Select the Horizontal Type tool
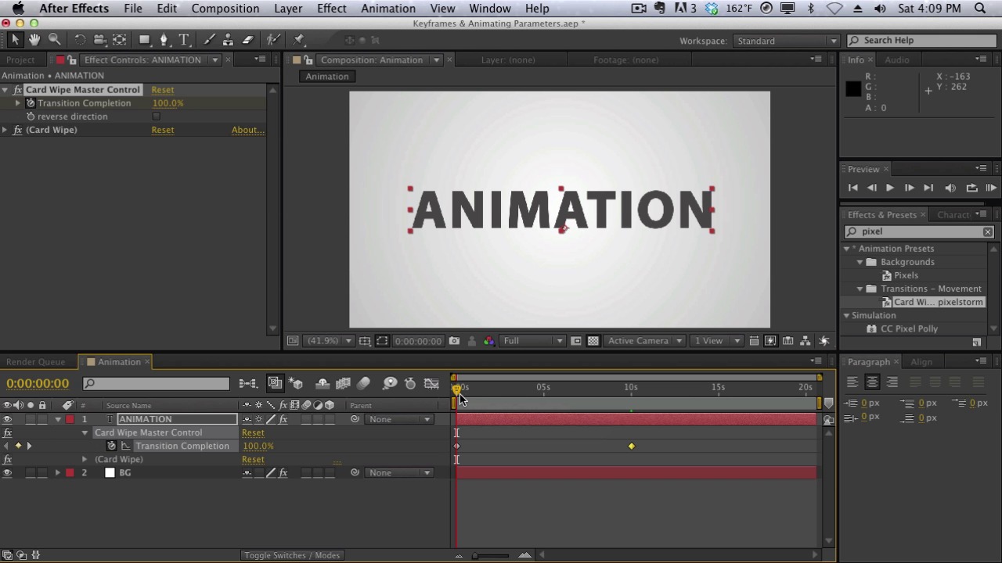The image size is (1002, 563). click(184, 40)
